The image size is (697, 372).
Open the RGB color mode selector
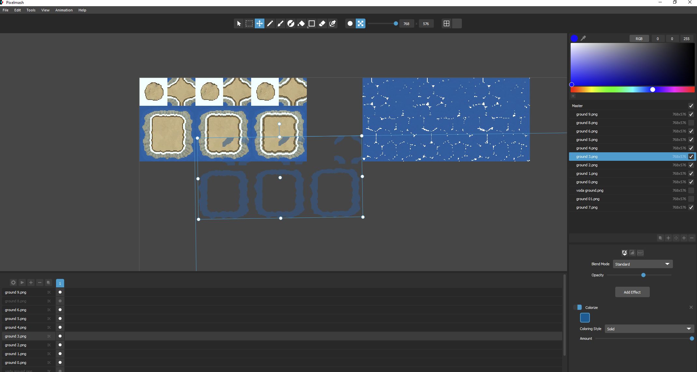pyautogui.click(x=639, y=39)
